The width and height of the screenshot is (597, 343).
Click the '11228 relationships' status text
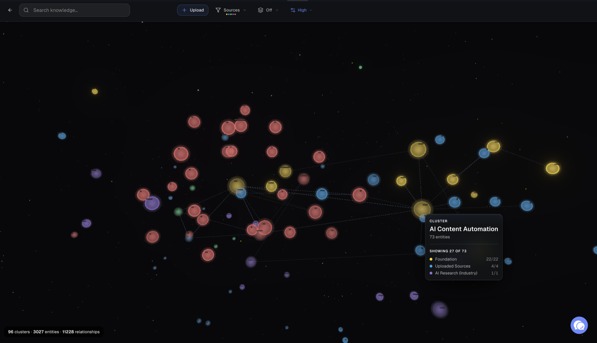tap(81, 332)
